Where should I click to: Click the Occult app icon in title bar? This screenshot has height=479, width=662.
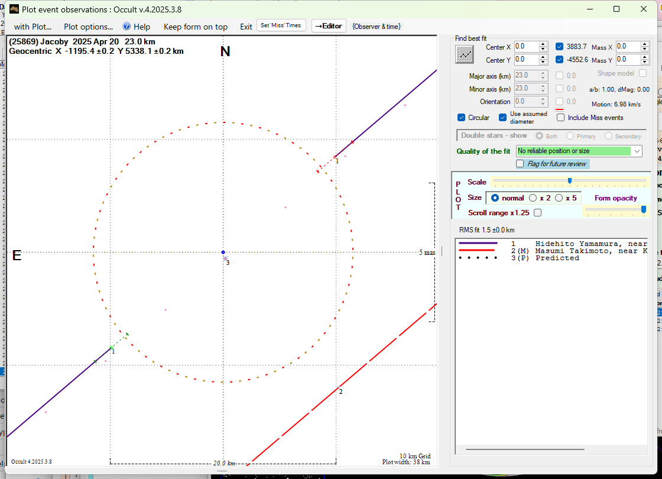tap(14, 9)
